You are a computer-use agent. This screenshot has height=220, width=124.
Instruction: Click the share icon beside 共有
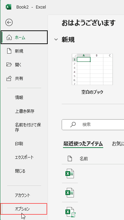(x=9, y=78)
